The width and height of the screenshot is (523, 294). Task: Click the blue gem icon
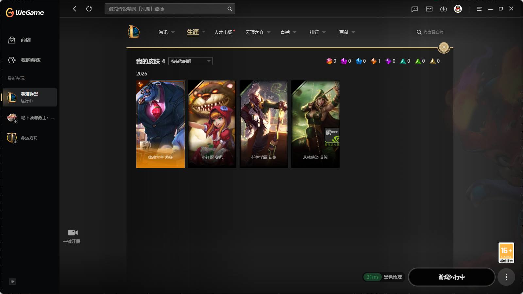pos(359,61)
